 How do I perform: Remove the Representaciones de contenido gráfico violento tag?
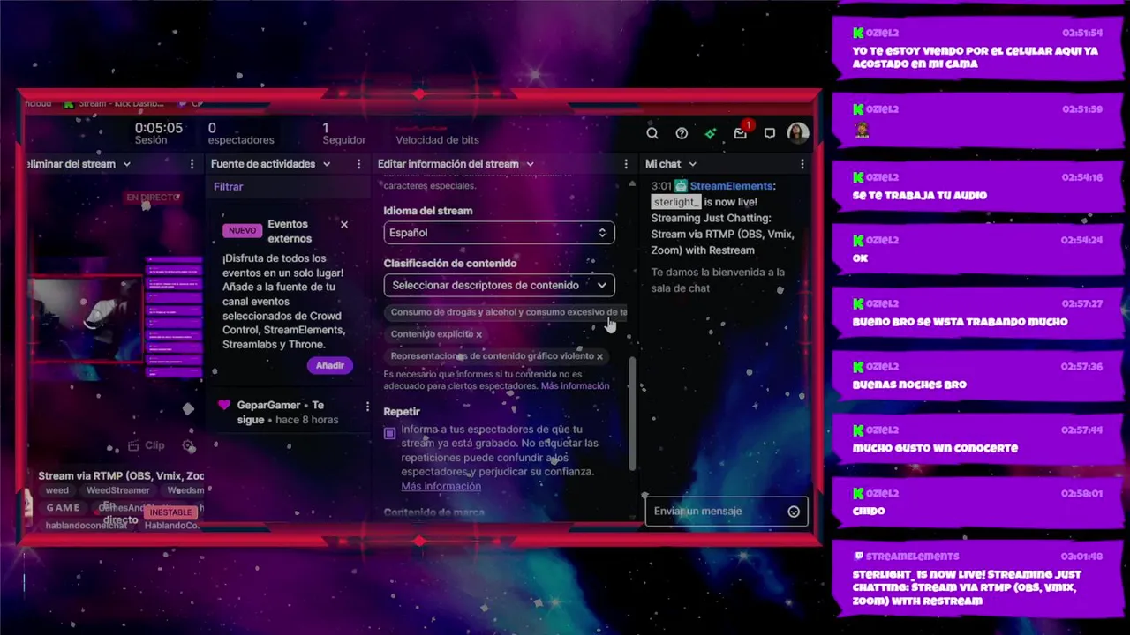(x=599, y=356)
